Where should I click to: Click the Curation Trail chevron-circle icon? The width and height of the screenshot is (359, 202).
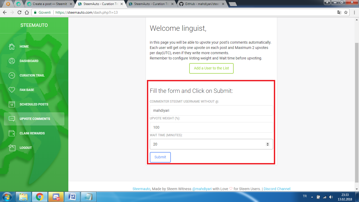[x=12, y=75]
